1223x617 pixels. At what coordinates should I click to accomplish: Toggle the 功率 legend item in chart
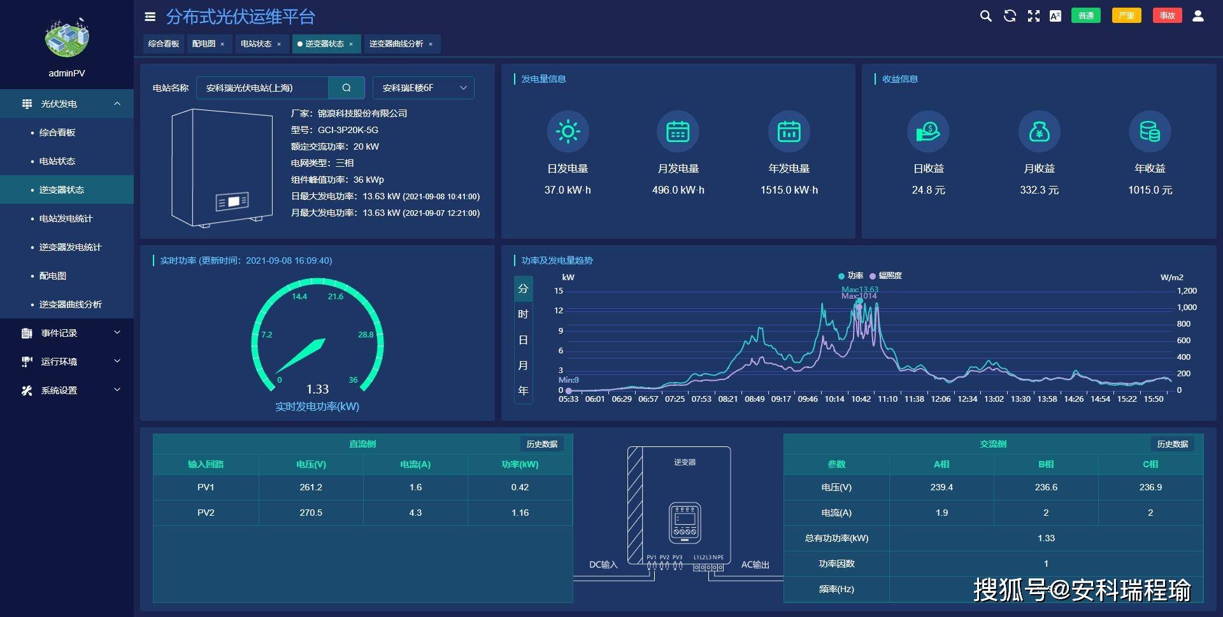850,276
